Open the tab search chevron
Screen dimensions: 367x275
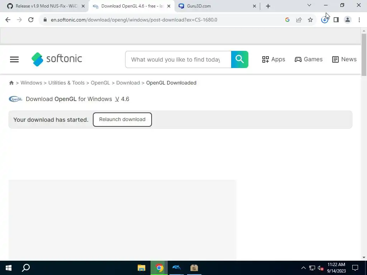click(309, 5)
